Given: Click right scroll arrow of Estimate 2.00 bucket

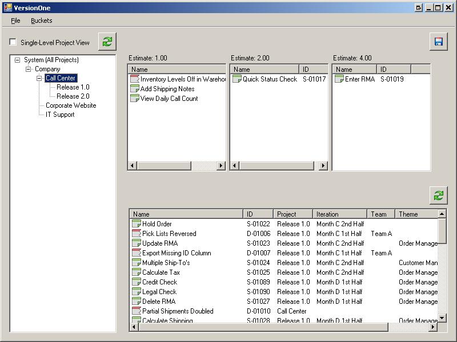Looking at the screenshot, I should pyautogui.click(x=323, y=165).
